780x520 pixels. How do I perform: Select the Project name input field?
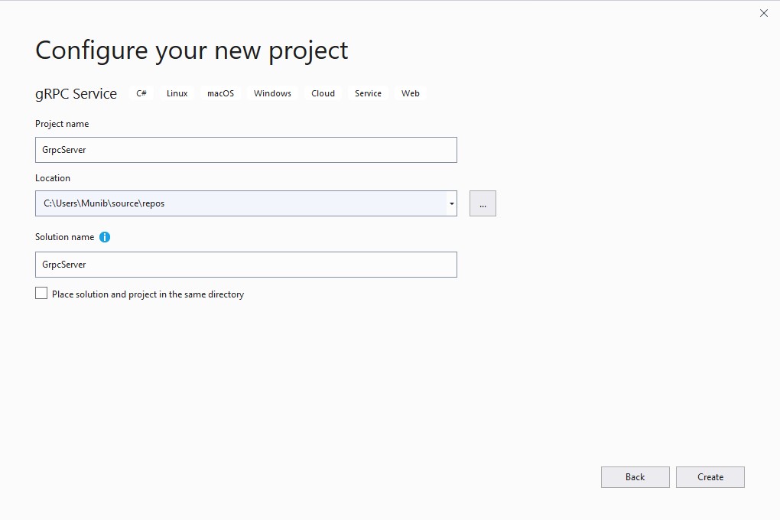click(x=245, y=149)
